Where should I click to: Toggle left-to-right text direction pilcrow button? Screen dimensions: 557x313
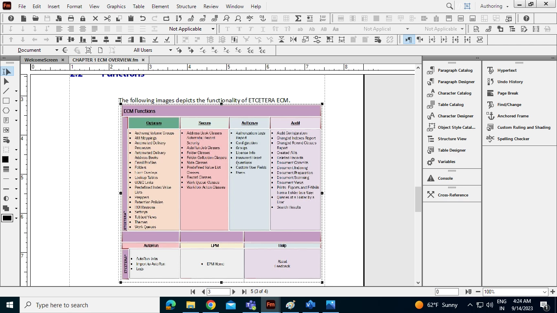click(x=408, y=40)
